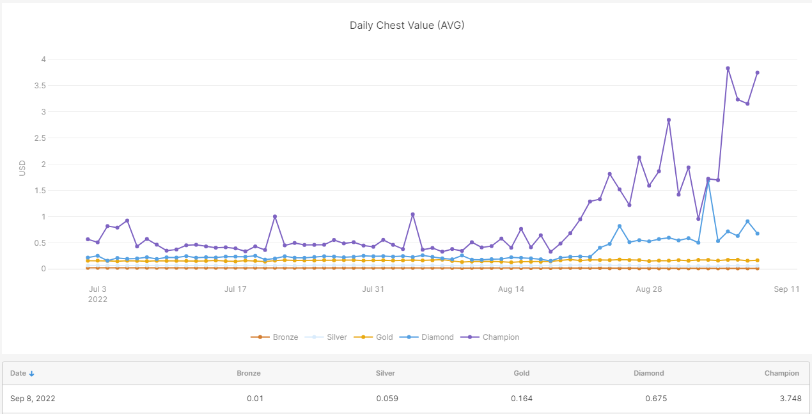812x414 pixels.
Task: Sort by Bronze column header
Action: click(x=249, y=373)
